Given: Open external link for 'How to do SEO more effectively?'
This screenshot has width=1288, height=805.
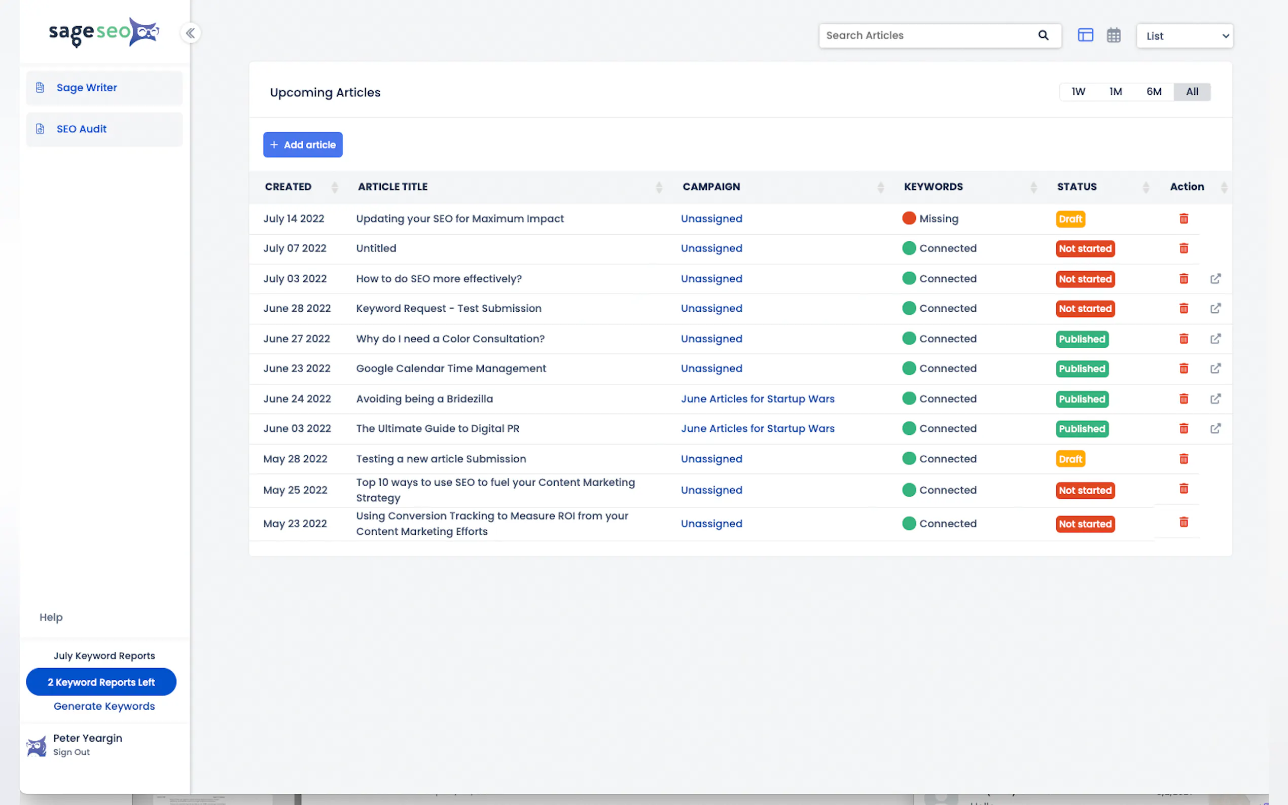Looking at the screenshot, I should [1215, 279].
